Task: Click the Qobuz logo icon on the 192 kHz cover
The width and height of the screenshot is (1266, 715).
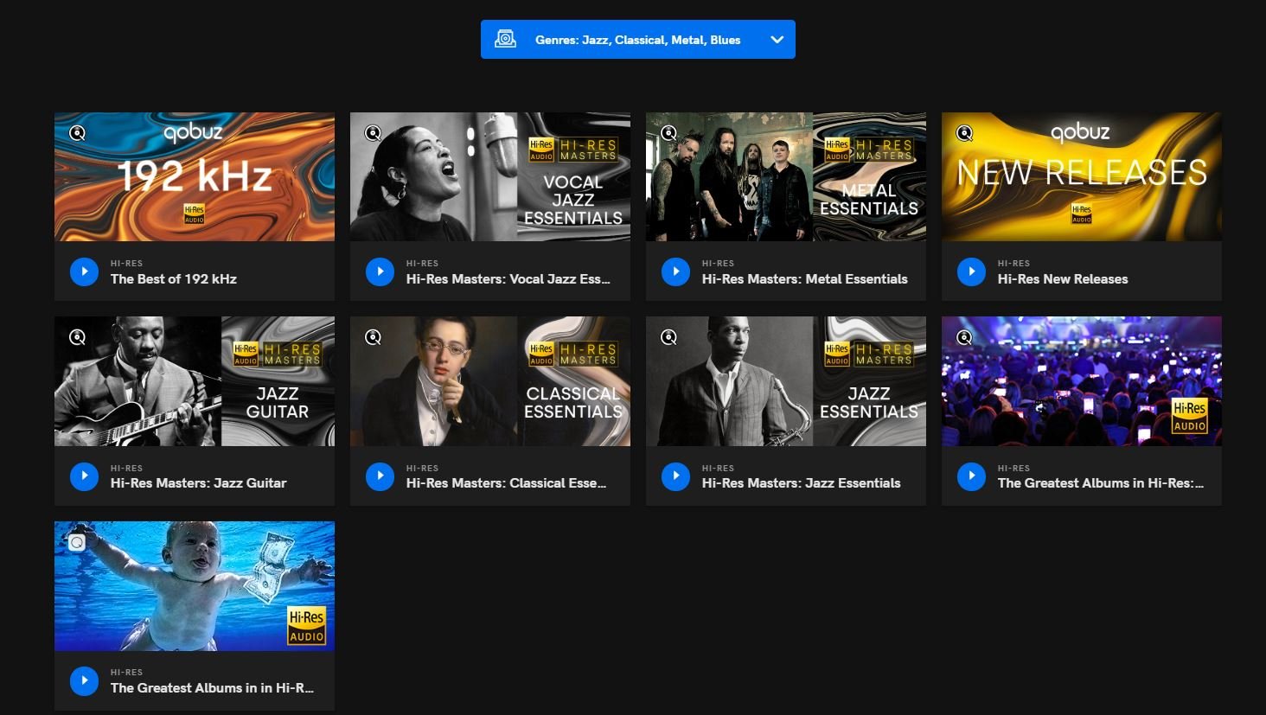Action: 77,133
